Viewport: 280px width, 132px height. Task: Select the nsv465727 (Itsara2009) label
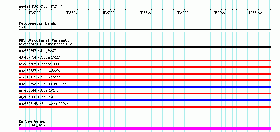(x=40, y=71)
